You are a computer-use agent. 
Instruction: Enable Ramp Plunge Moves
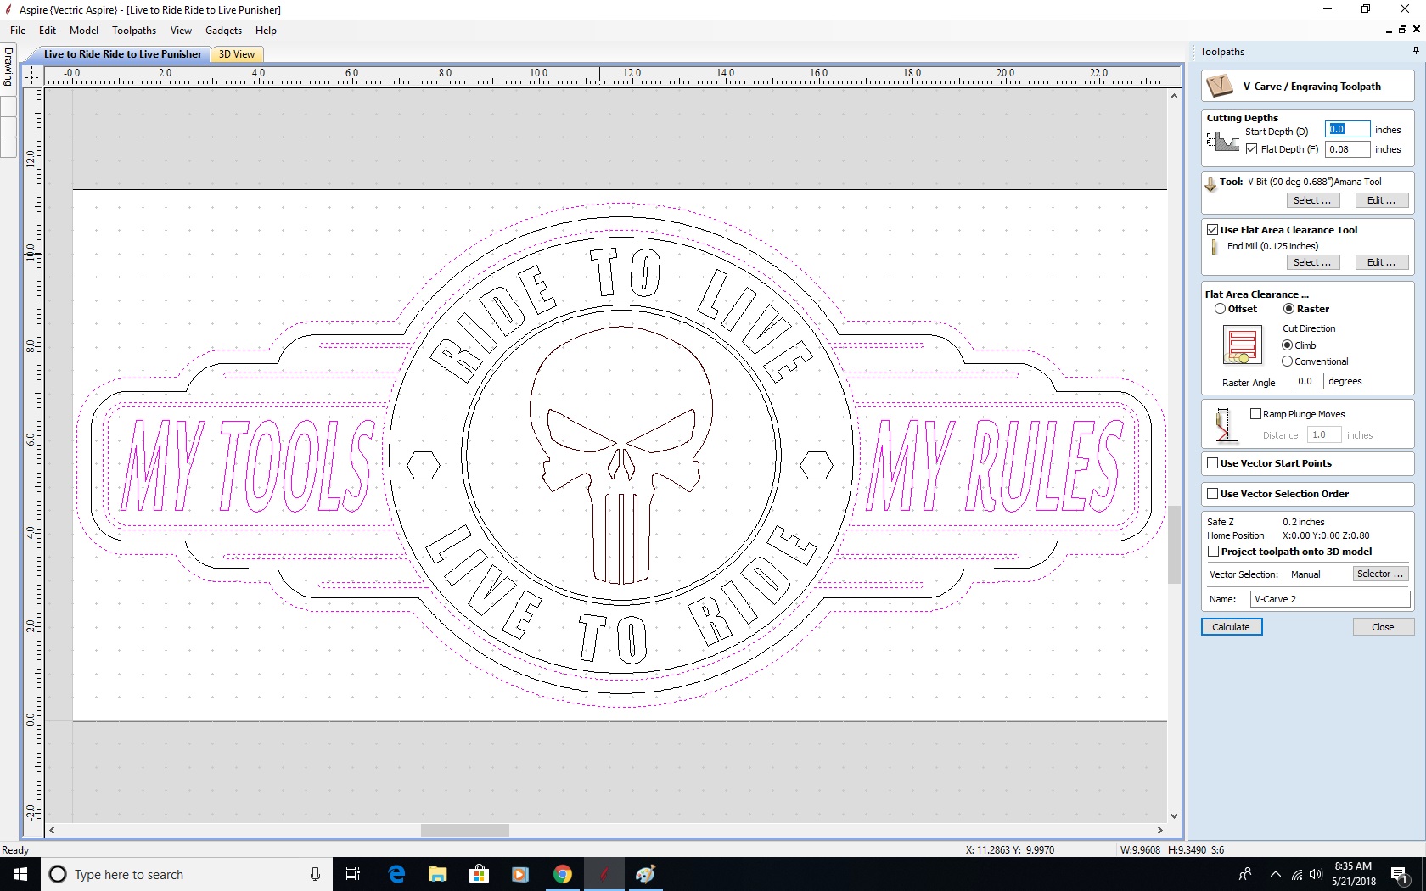pyautogui.click(x=1255, y=414)
